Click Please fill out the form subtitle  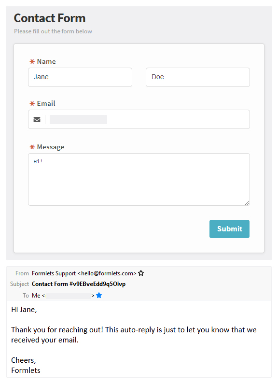53,31
